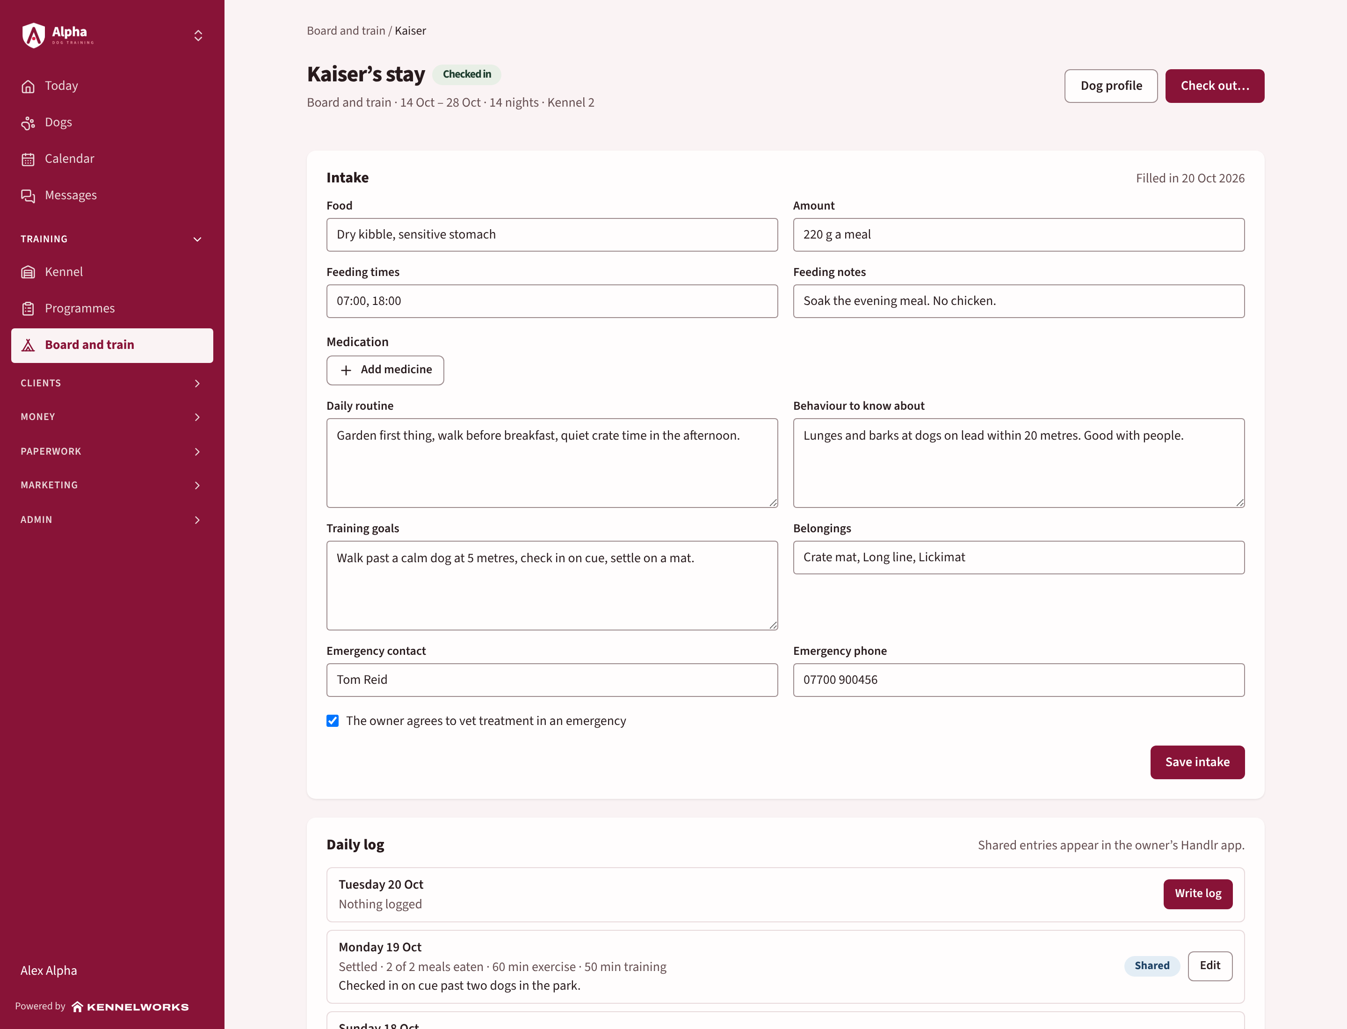
Task: Click the Programmes clipboard icon
Action: point(28,309)
